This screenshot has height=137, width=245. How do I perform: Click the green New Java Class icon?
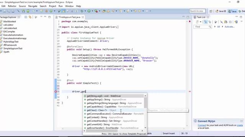pos(51,11)
